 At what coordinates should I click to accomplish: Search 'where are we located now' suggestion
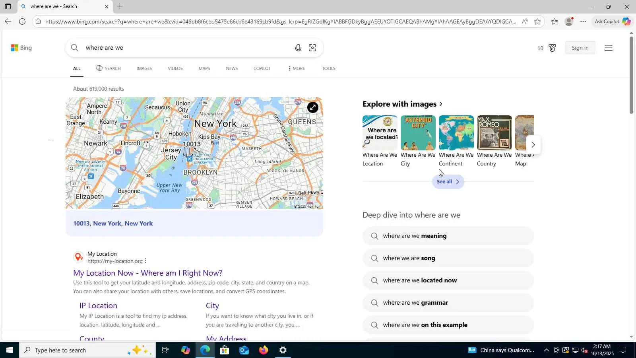click(x=448, y=280)
